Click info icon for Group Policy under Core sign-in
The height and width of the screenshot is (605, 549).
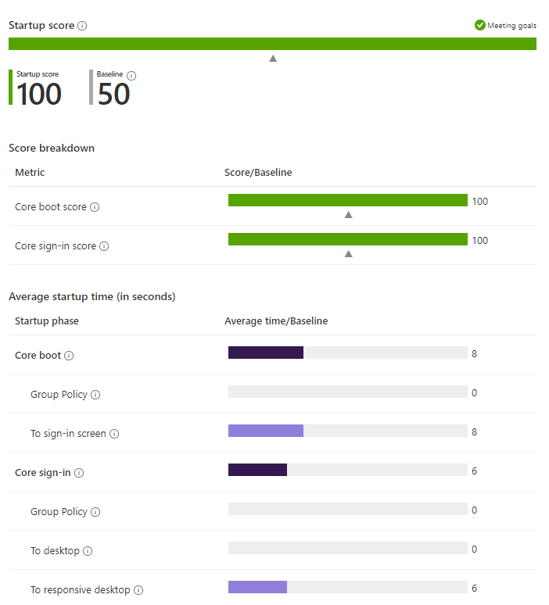pyautogui.click(x=95, y=512)
